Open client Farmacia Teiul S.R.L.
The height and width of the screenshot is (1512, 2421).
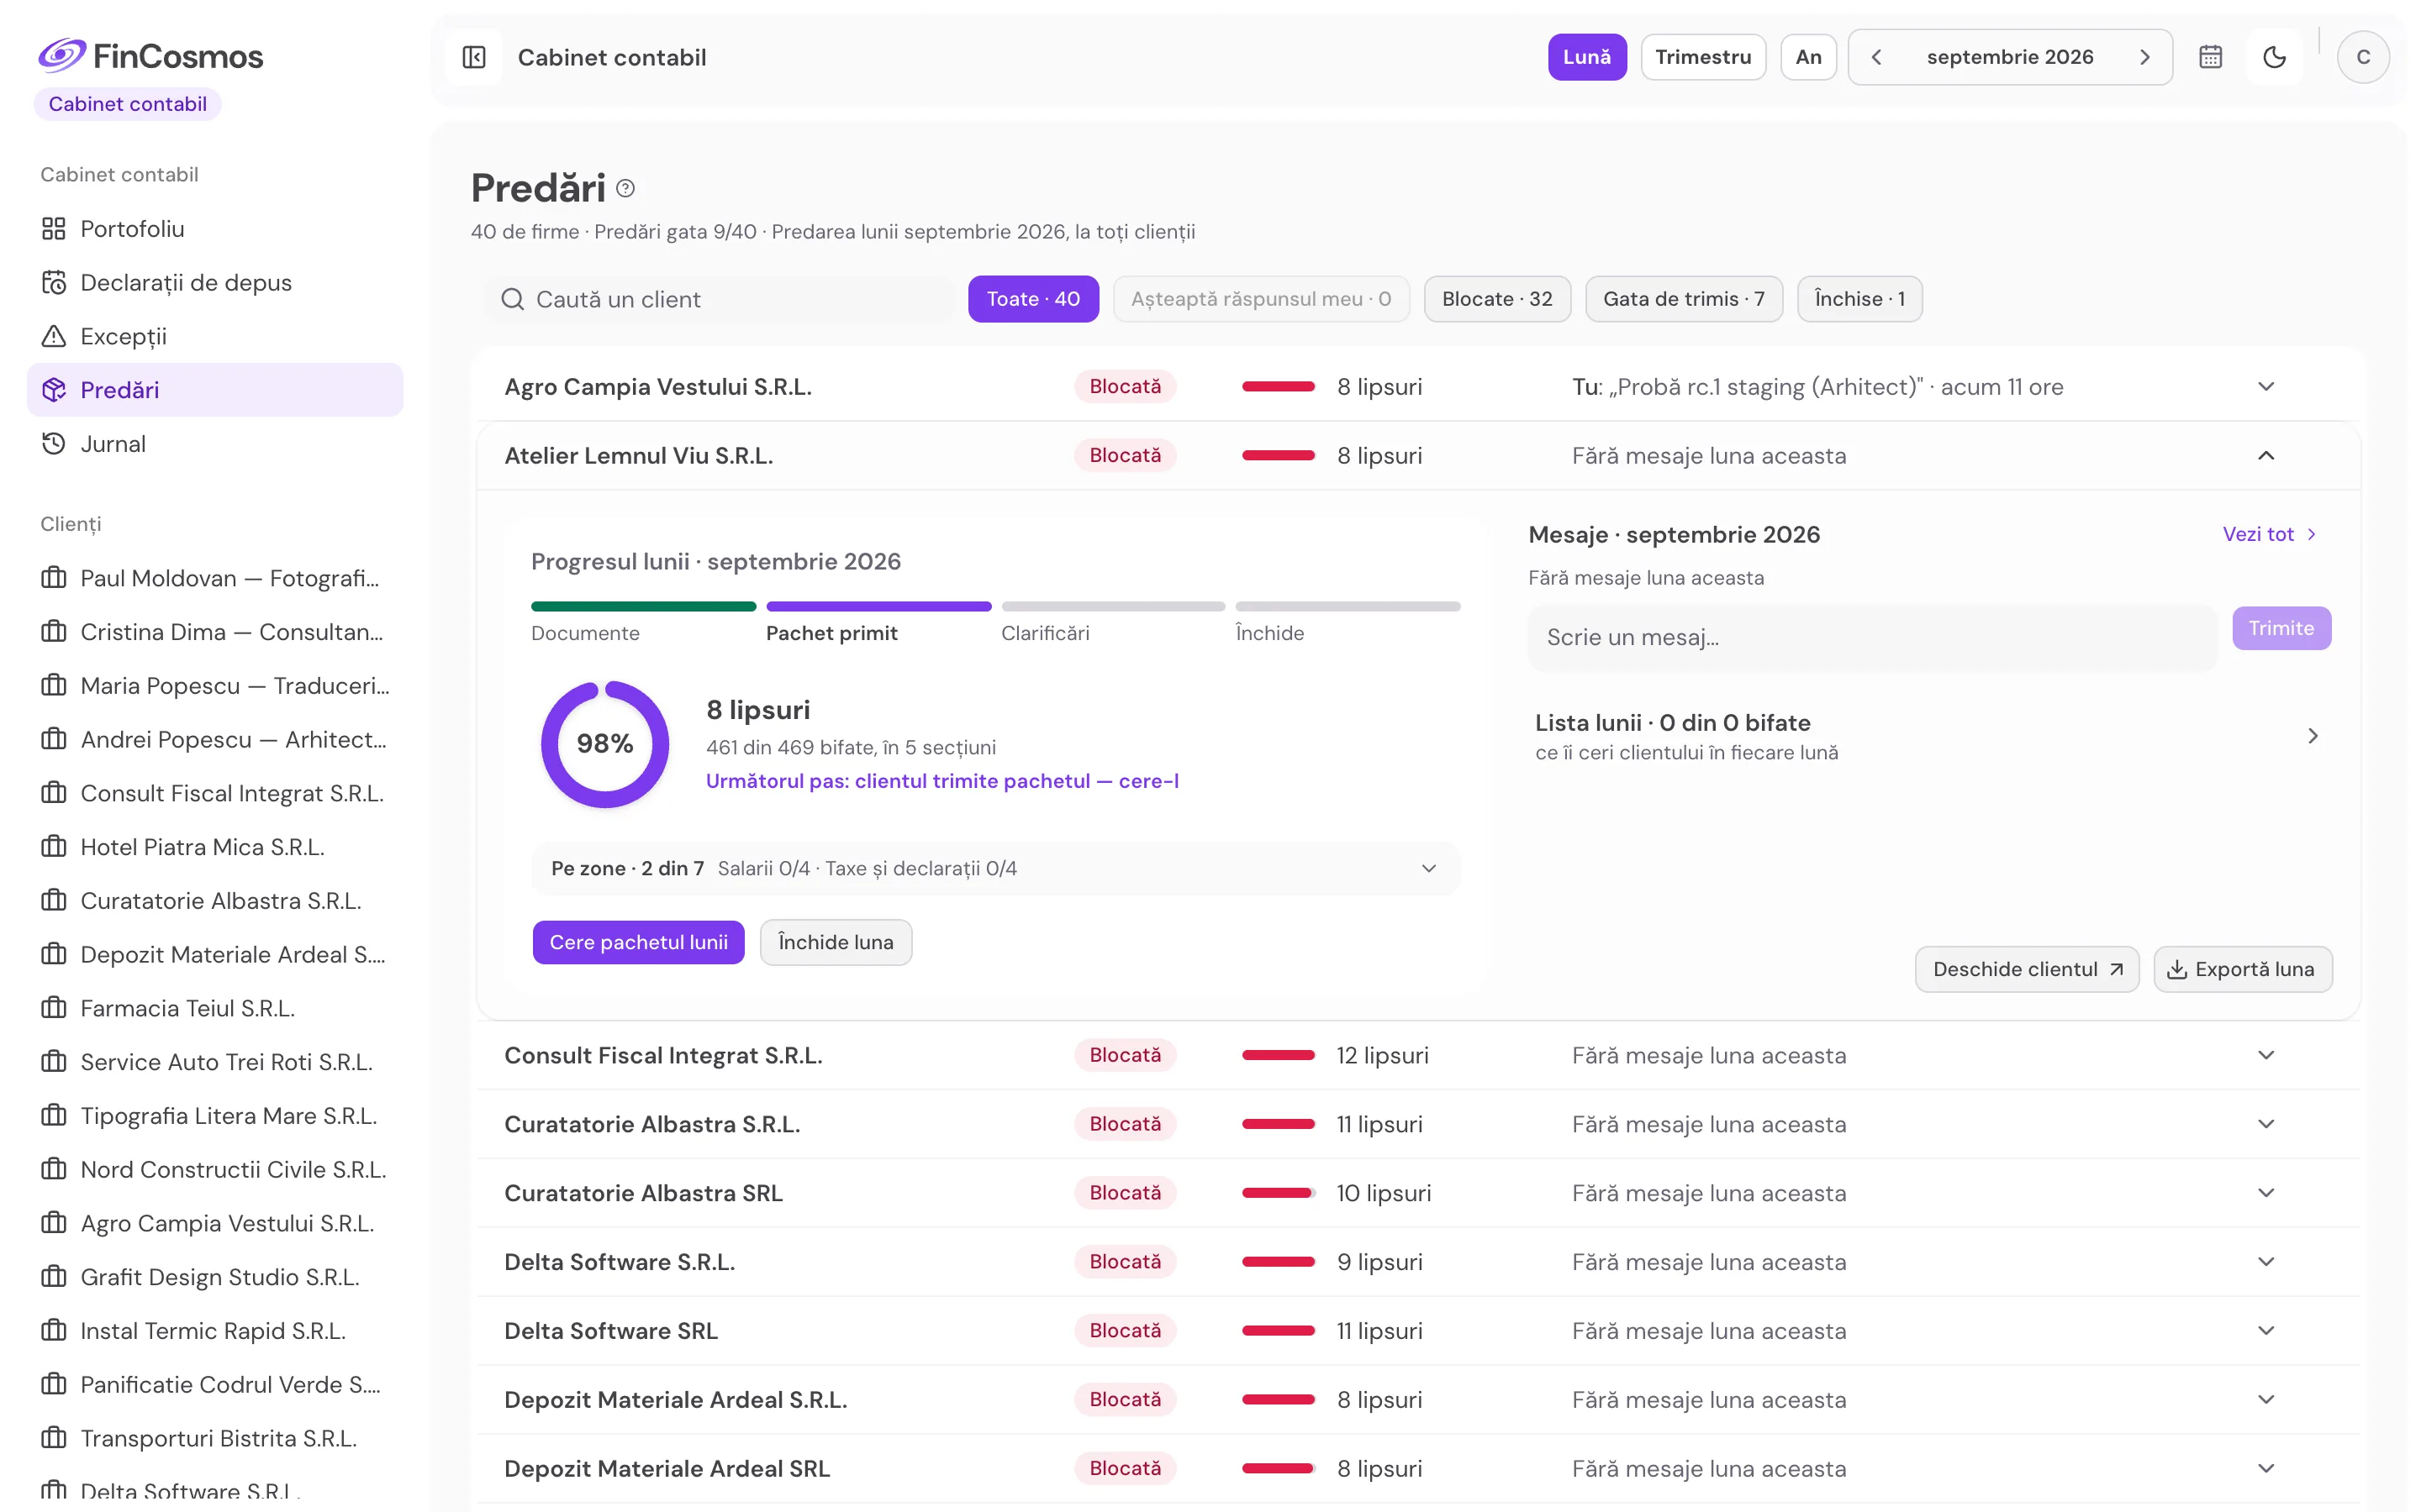(x=215, y=1008)
